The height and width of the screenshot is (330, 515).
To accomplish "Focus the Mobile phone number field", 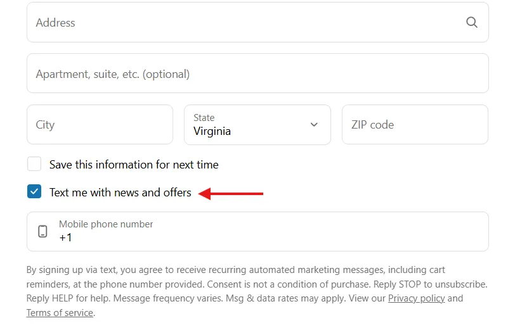I will pos(257,232).
